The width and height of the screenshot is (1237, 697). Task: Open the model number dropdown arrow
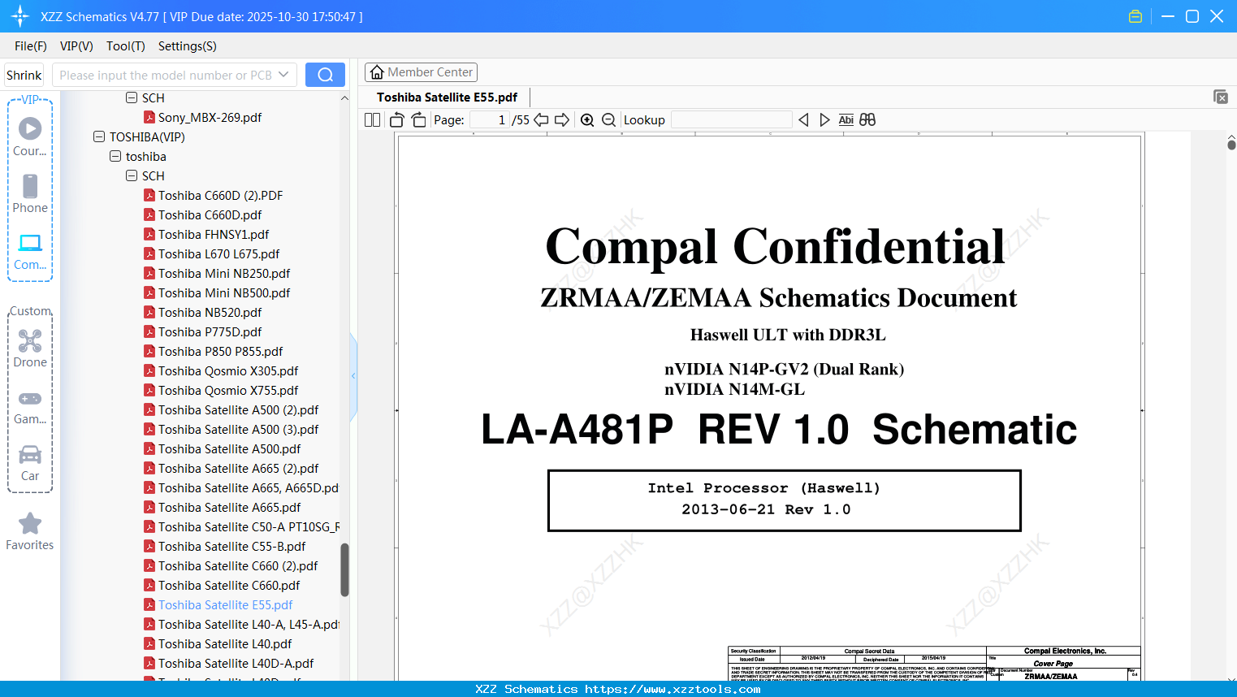pos(283,75)
